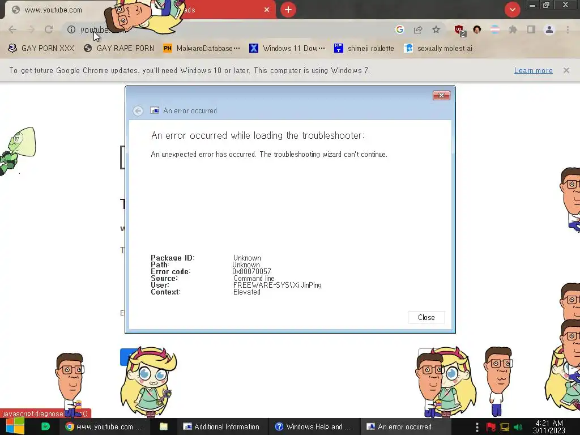View site information icon in address bar
Screen dimensions: 580x435
71,29
